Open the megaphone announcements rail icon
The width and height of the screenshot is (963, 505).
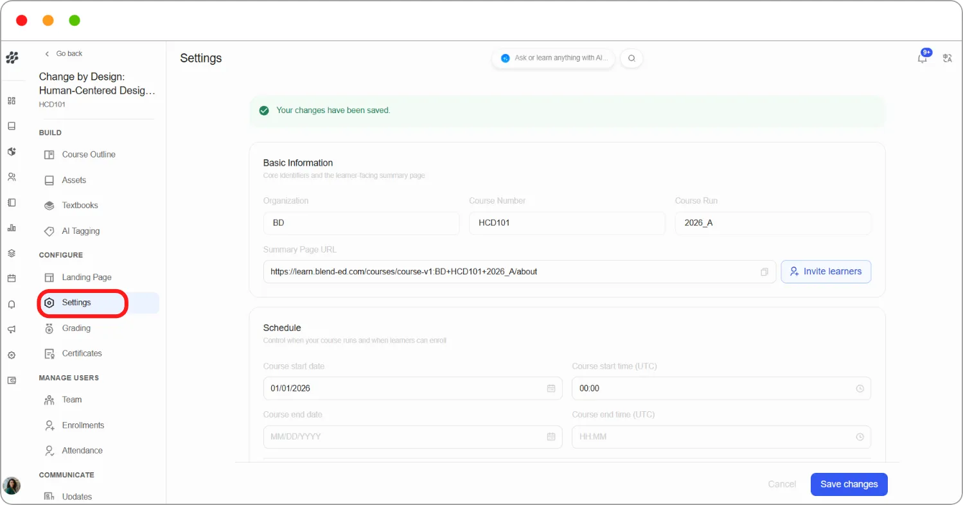[12, 330]
